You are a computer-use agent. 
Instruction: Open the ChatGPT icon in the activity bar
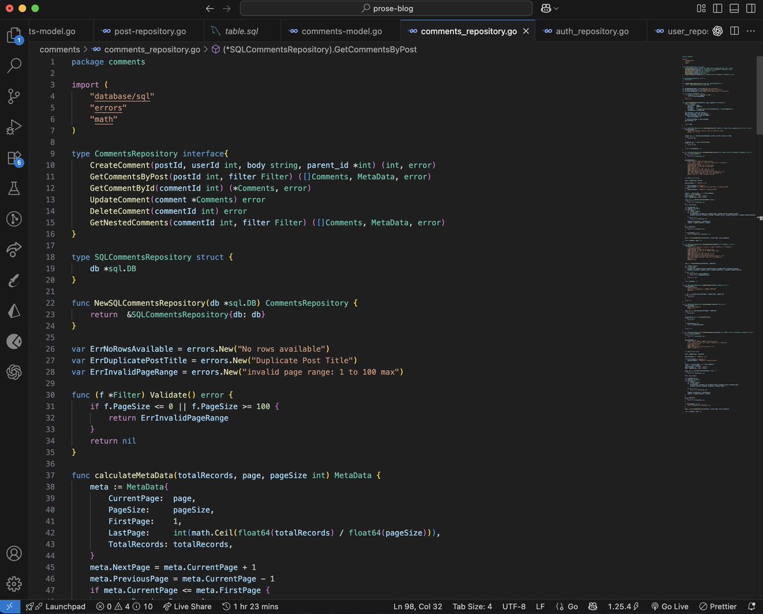14,372
